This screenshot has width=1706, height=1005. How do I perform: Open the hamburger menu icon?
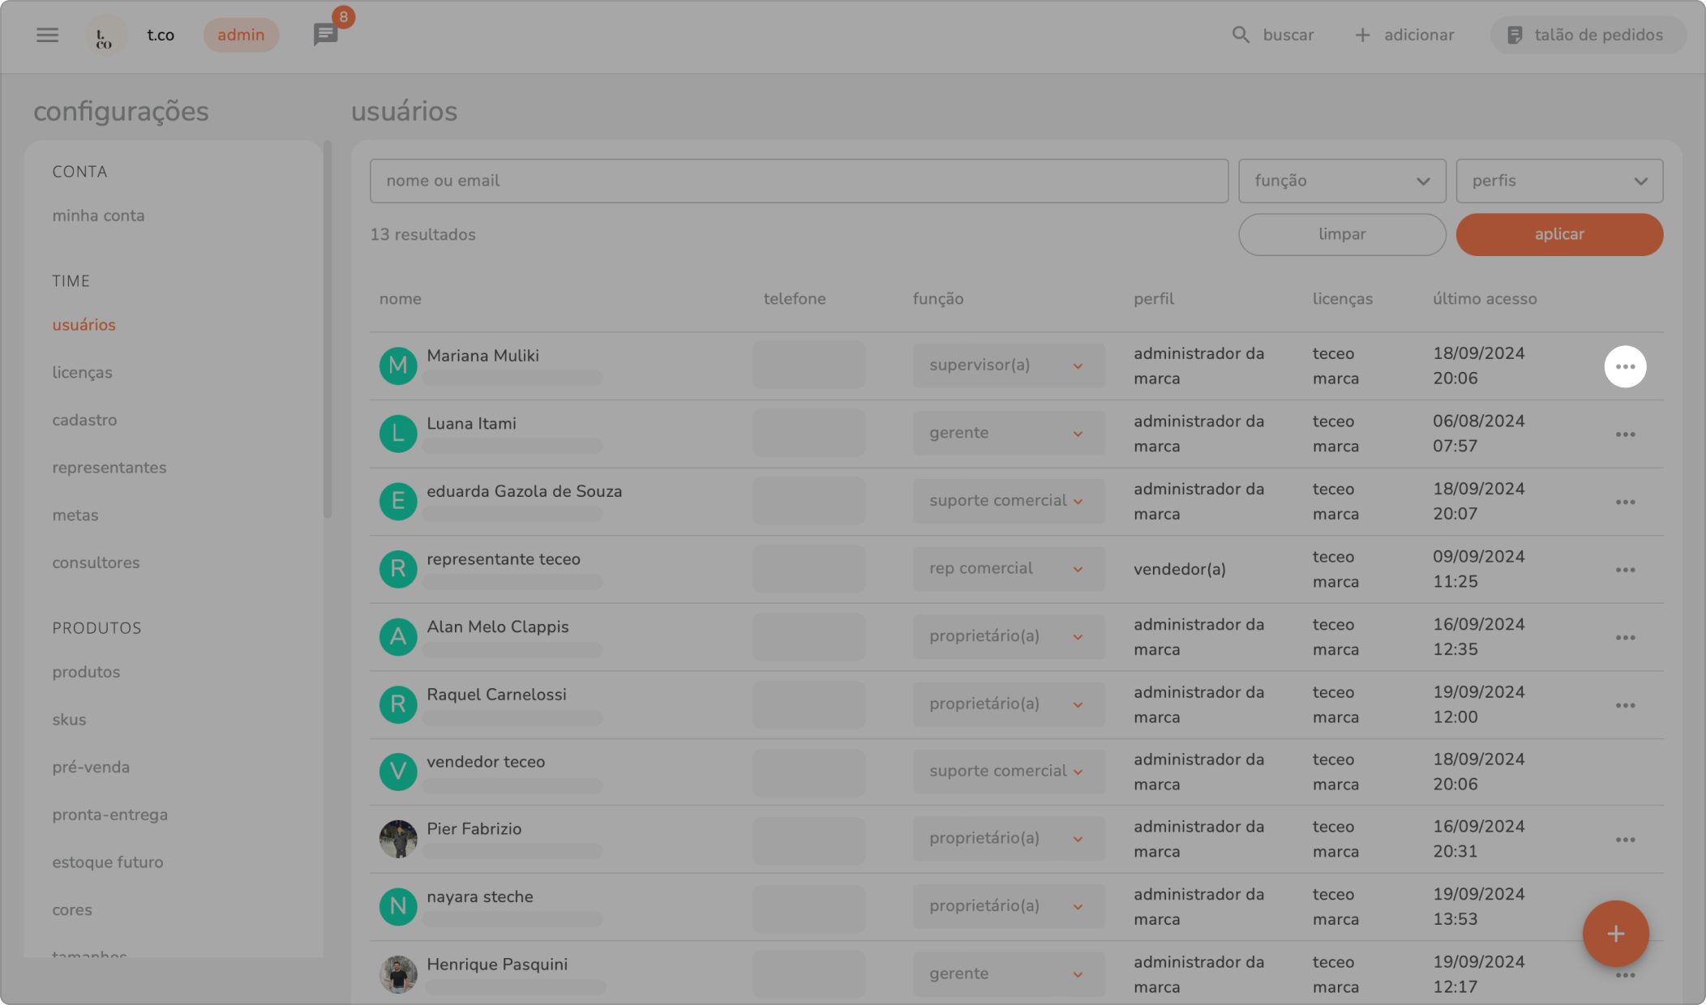(x=48, y=35)
